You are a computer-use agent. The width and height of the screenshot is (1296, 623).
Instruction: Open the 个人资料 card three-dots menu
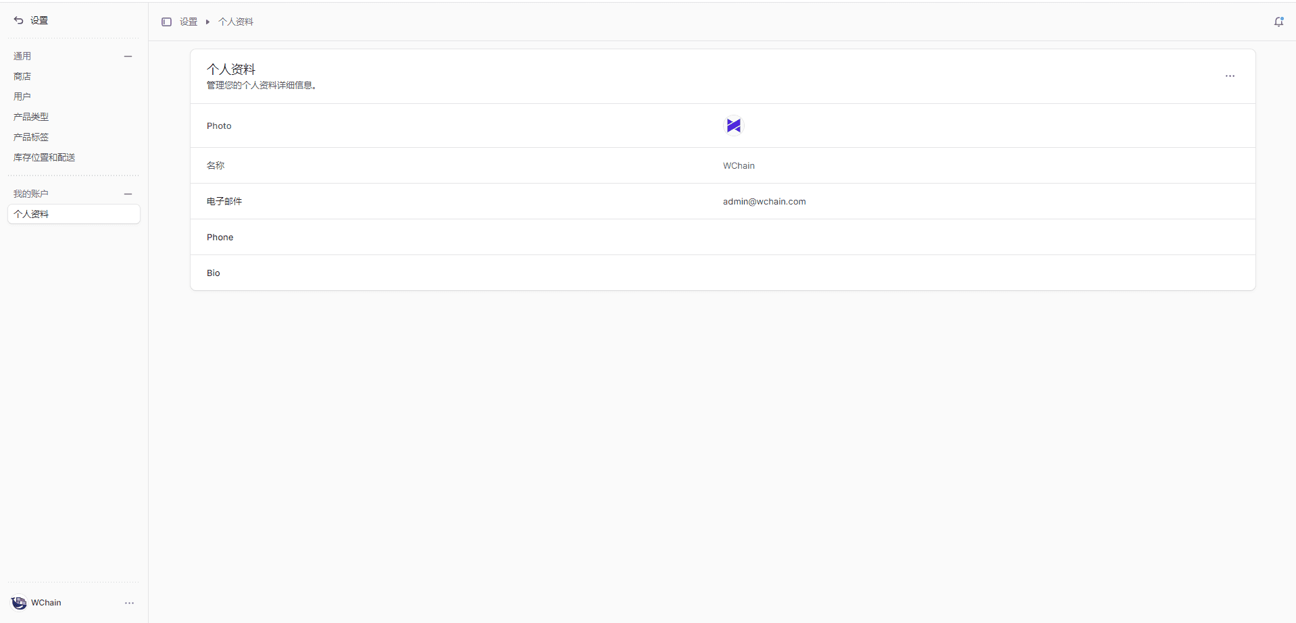pos(1229,76)
